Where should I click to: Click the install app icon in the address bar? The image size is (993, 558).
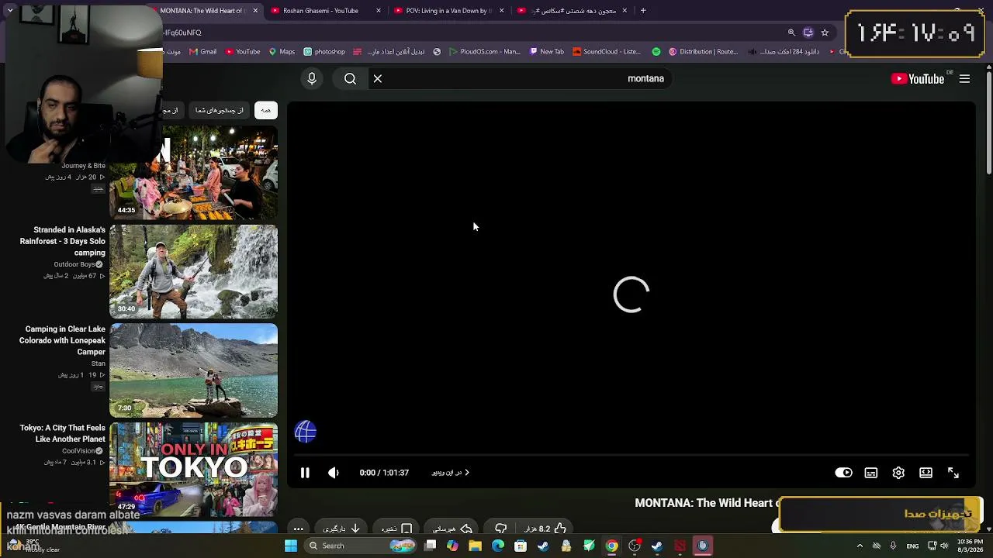click(808, 33)
